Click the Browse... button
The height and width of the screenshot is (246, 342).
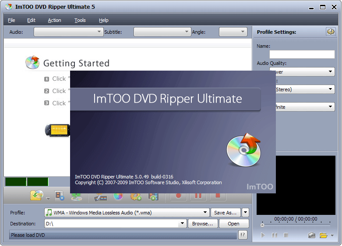pos(203,224)
